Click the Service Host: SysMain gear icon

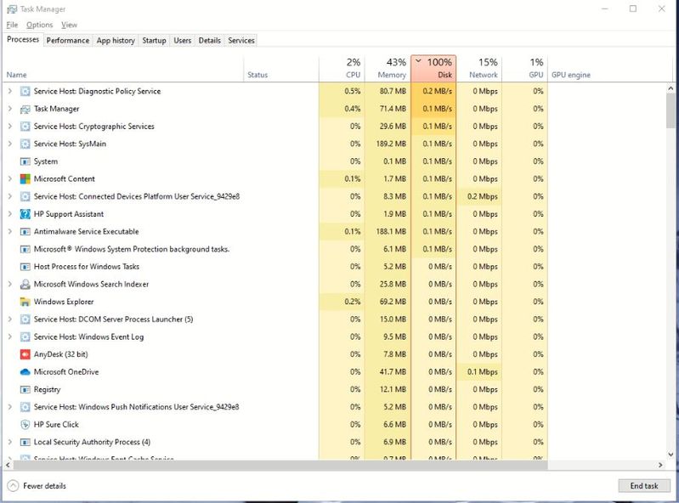point(25,144)
